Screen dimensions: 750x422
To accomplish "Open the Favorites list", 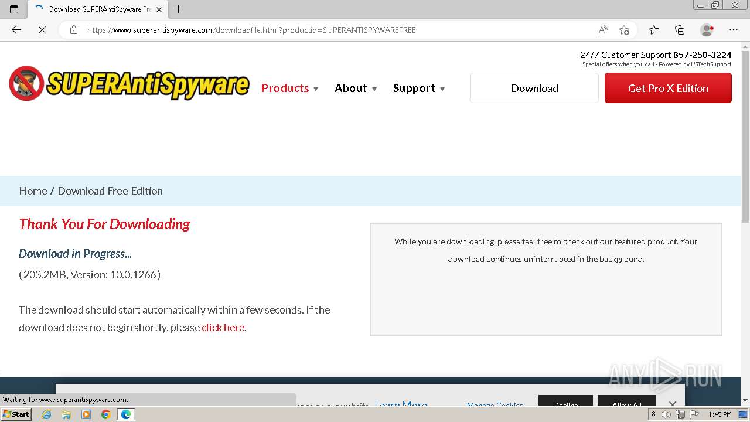I will (654, 30).
